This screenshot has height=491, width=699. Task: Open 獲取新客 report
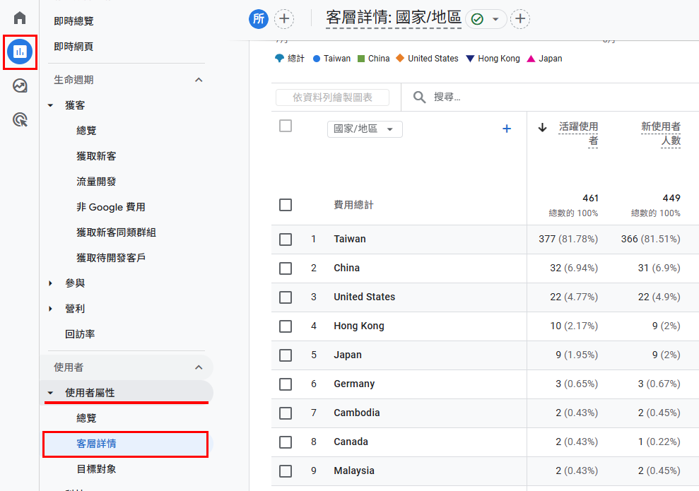(96, 156)
